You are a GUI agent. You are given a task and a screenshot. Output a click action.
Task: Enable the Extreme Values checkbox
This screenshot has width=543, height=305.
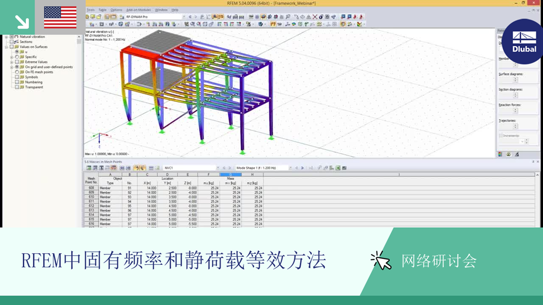16,62
